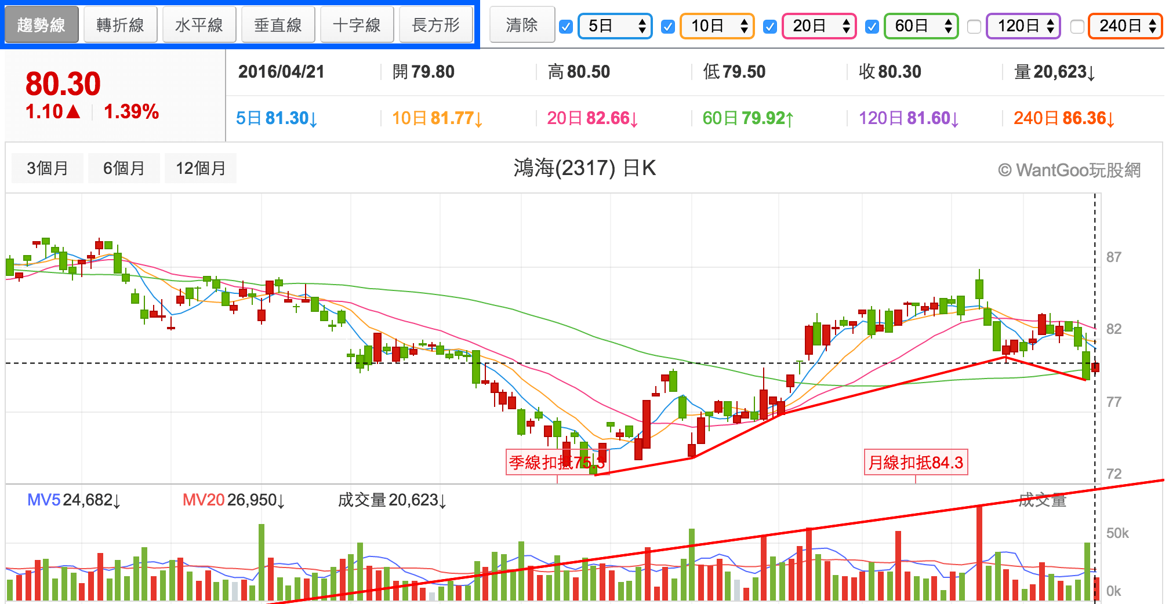Select the 轉折線 drawing tool
This screenshot has height=604, width=1169.
(120, 25)
